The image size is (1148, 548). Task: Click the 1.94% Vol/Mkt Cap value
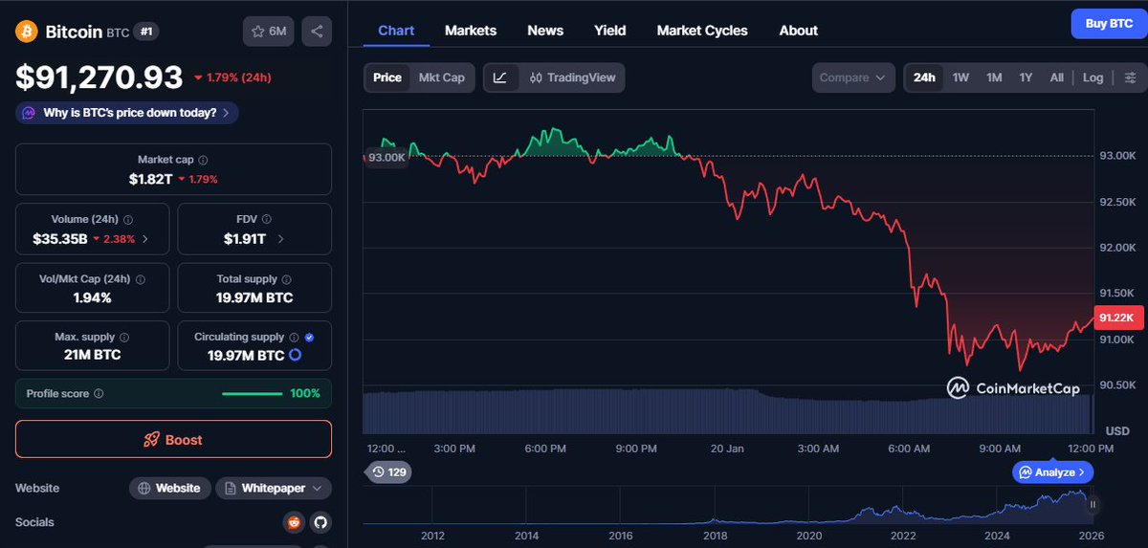click(92, 297)
